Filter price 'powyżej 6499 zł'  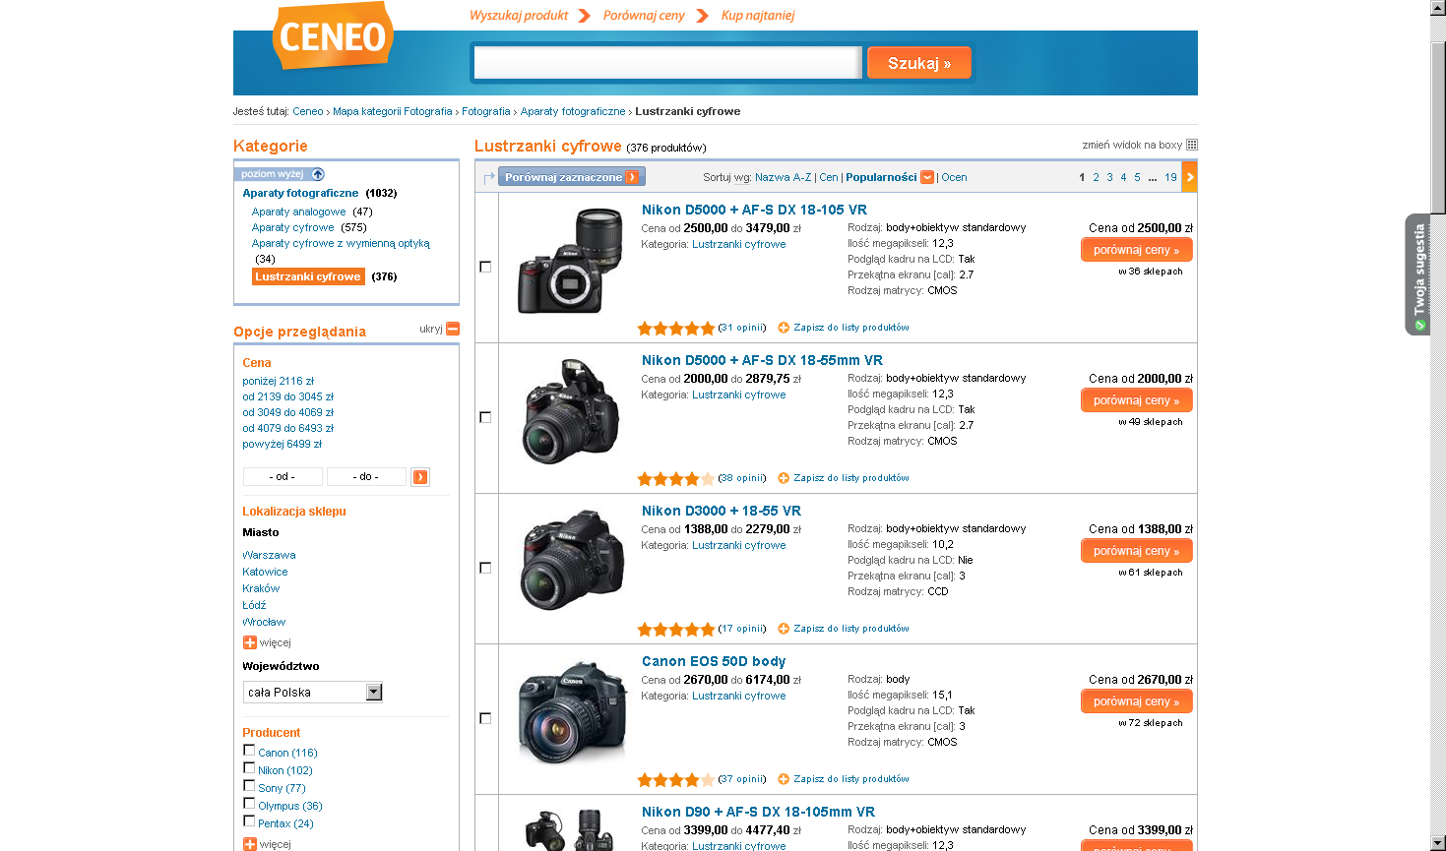click(283, 444)
